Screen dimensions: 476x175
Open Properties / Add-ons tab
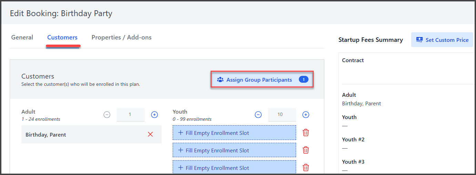[x=121, y=37]
